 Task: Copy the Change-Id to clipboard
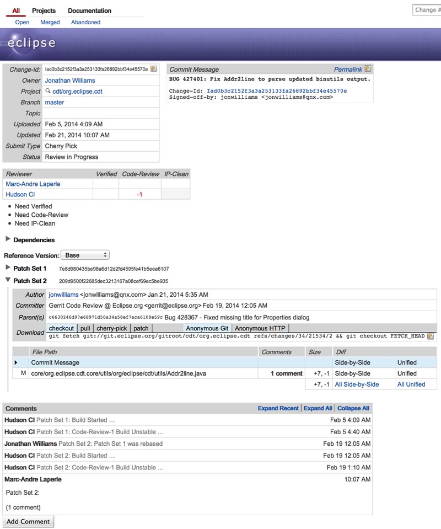click(154, 70)
